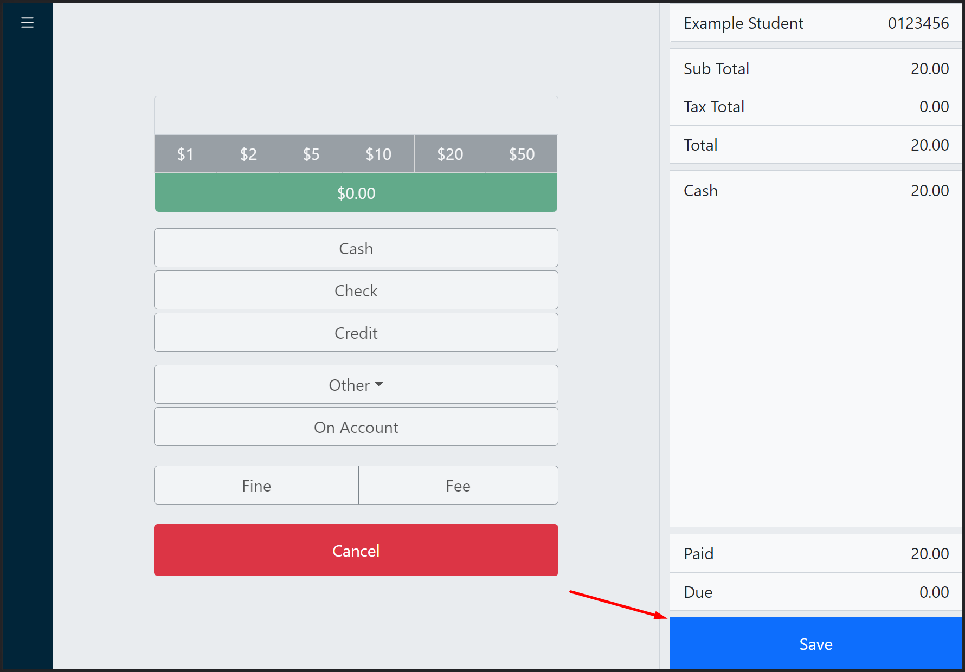The width and height of the screenshot is (965, 672).
Task: Add $1 to the payment amount
Action: (185, 154)
